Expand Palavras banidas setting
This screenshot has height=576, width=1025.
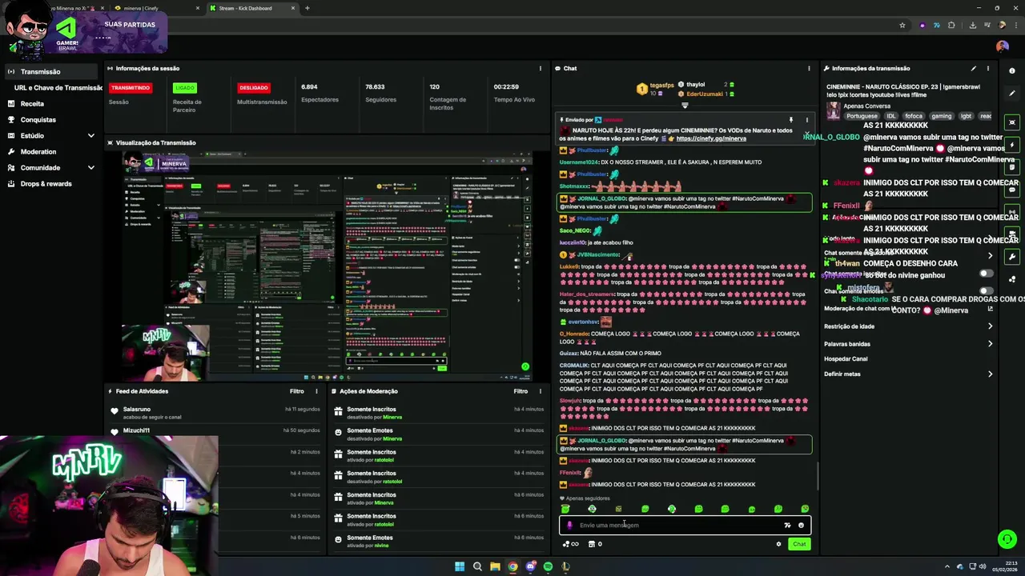990,344
